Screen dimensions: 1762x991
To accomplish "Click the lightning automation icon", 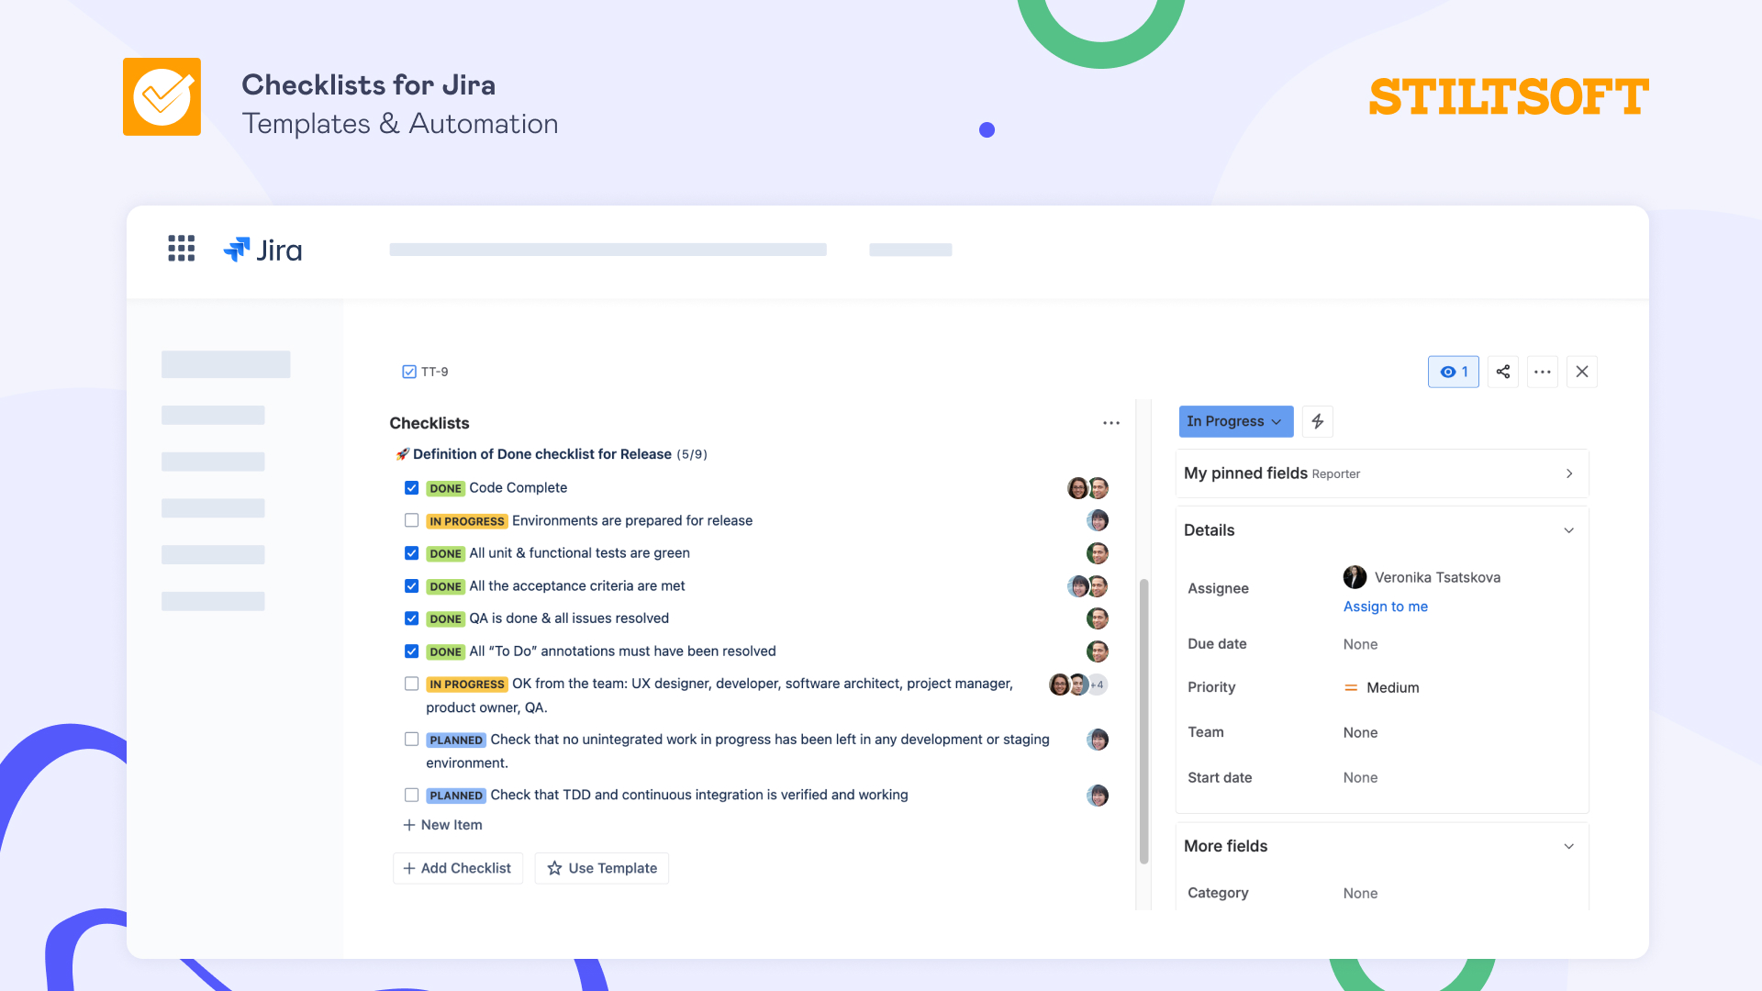I will 1317,421.
